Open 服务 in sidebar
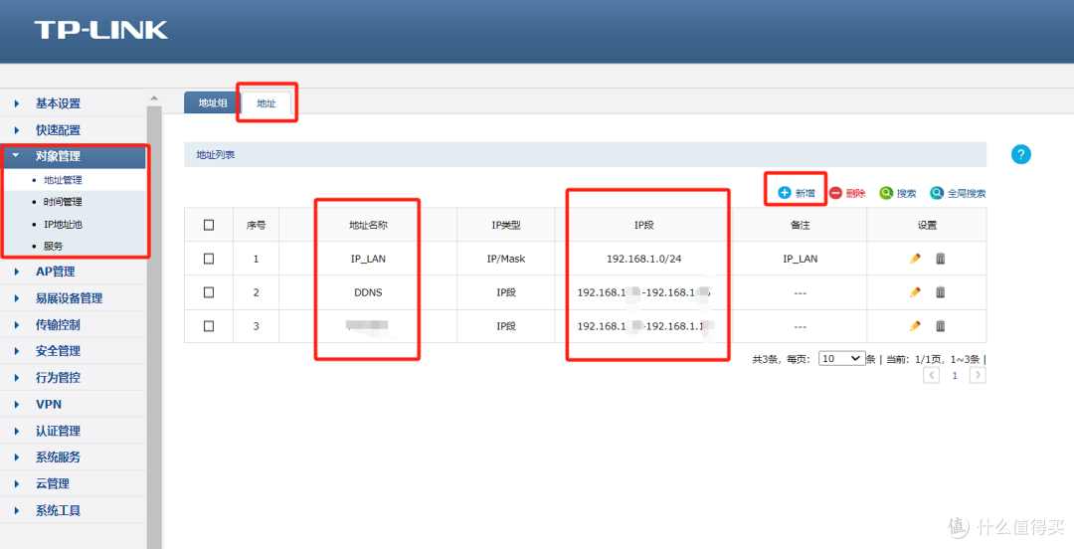Image resolution: width=1074 pixels, height=549 pixels. point(54,246)
